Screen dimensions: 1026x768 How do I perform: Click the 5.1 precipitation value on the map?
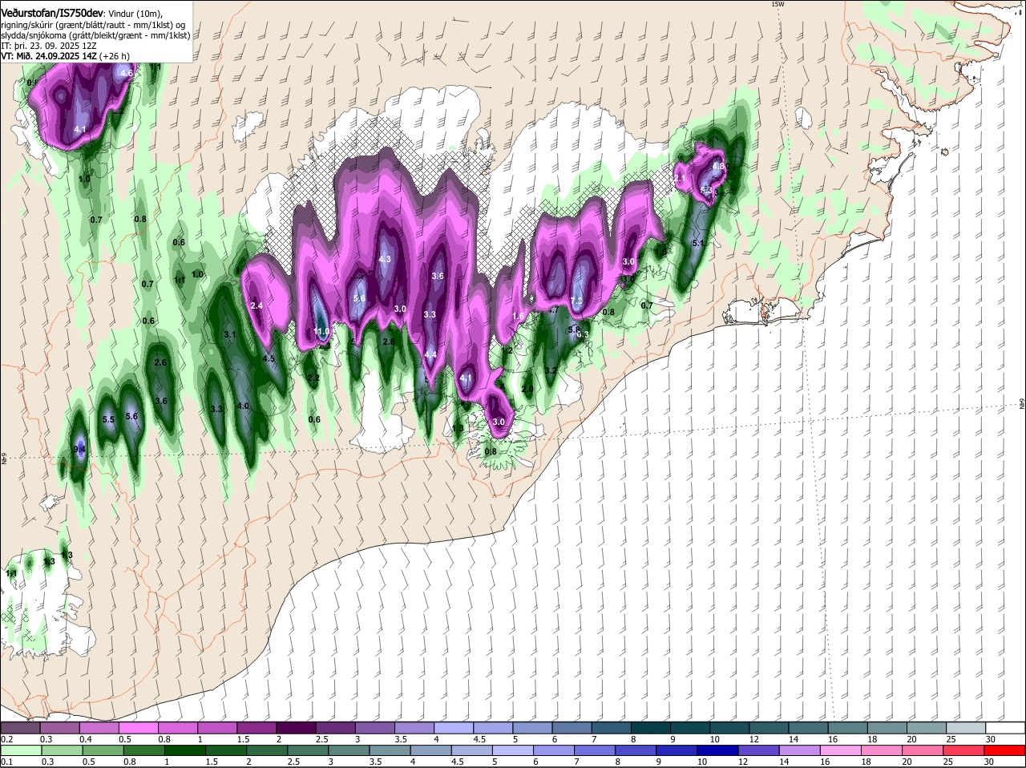coord(697,243)
